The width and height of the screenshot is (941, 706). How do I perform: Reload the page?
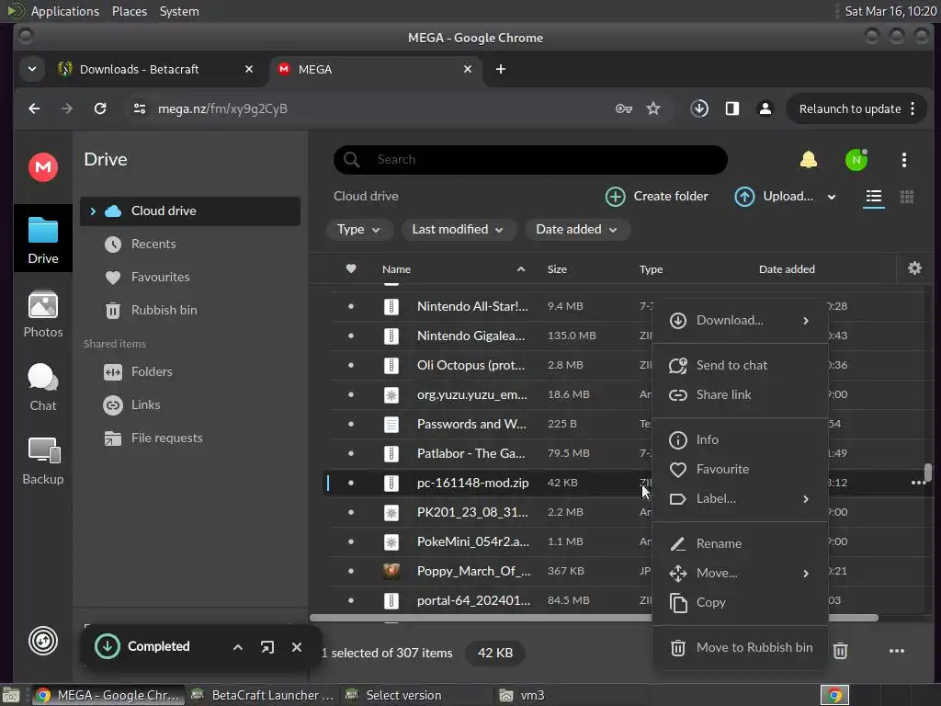tap(100, 108)
